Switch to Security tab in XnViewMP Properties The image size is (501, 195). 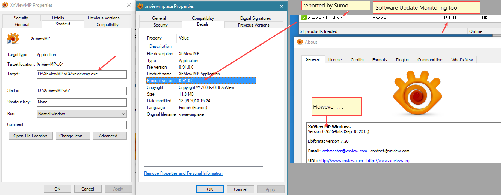[x=21, y=18]
